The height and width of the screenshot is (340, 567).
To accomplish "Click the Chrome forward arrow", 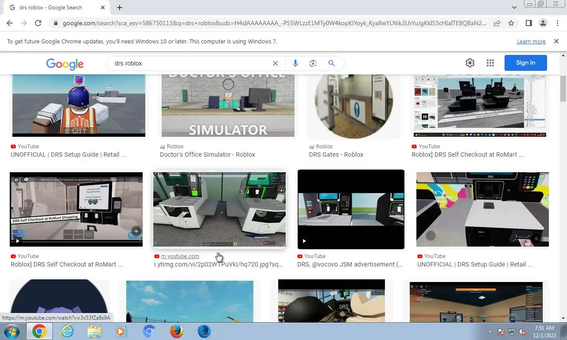I will tap(24, 23).
